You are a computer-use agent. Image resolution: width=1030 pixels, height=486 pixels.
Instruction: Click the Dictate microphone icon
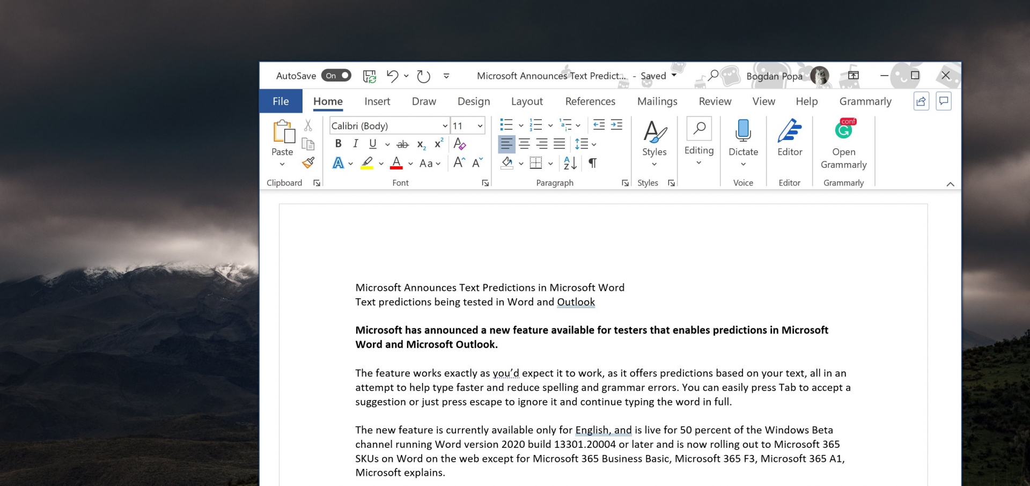pos(743,130)
